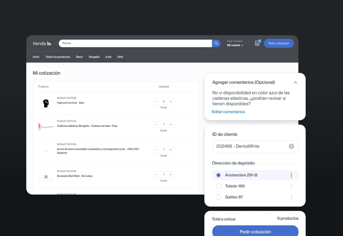Select the Ámsterdam 291-B deposit address
Viewport: 343px width, 236px height.
click(218, 175)
